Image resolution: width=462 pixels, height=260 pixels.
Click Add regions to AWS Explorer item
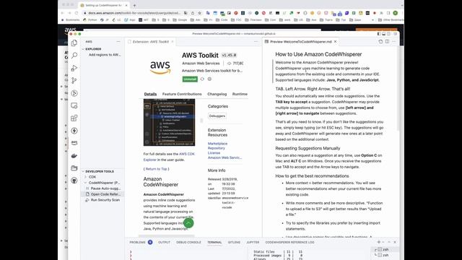click(x=105, y=55)
